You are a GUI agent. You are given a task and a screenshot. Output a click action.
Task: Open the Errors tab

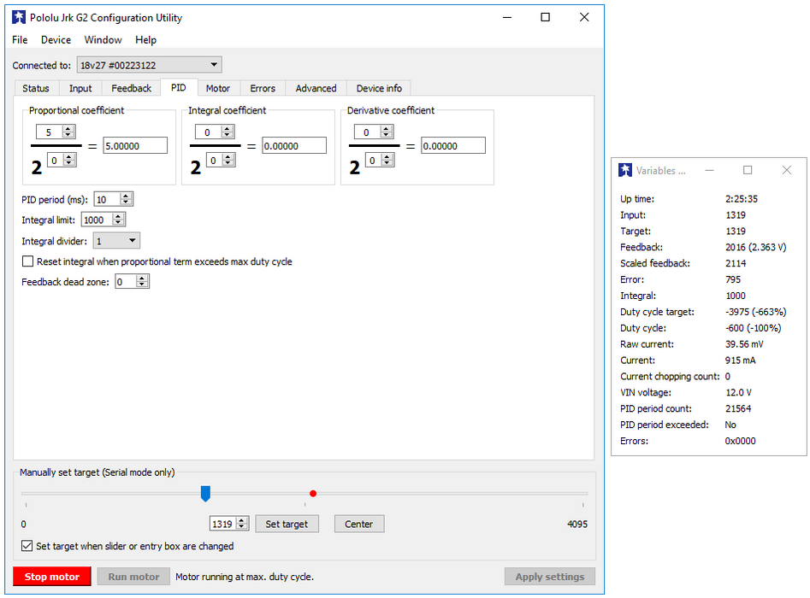point(263,88)
